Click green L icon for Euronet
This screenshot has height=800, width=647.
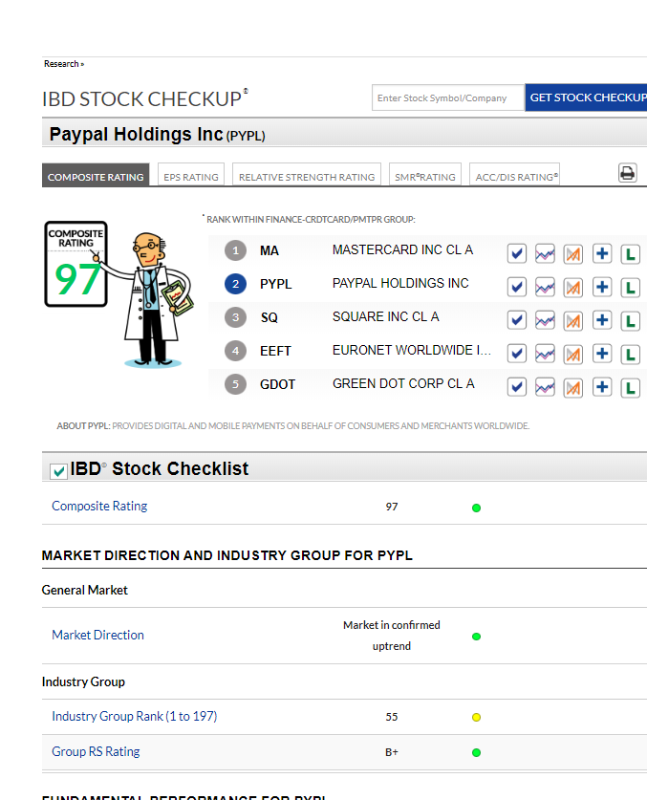click(631, 354)
